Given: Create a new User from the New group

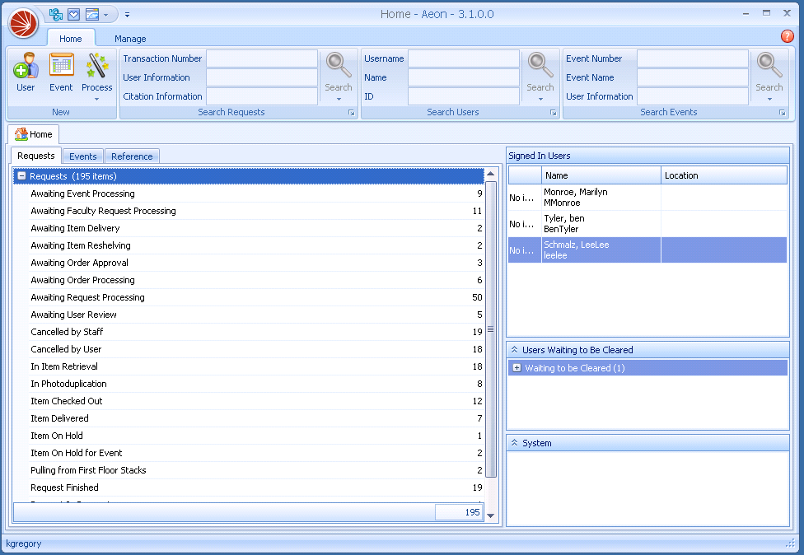Looking at the screenshot, I should click(26, 72).
